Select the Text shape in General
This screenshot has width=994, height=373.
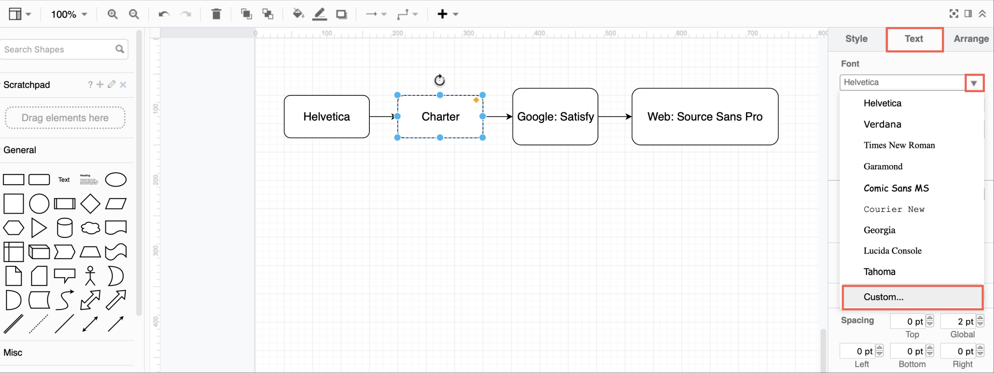pyautogui.click(x=64, y=179)
